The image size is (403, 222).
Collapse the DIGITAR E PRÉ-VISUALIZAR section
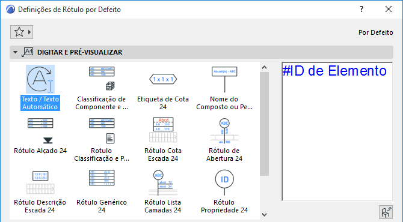[x=15, y=52]
